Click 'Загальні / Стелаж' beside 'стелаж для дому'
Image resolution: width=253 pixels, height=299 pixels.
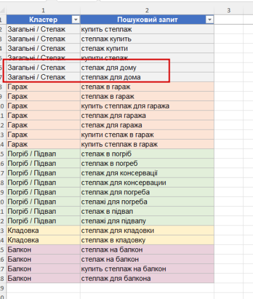pyautogui.click(x=43, y=68)
